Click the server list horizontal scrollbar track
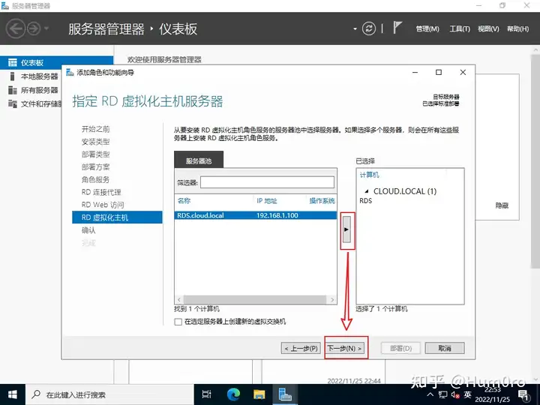540x405 pixels. [x=255, y=299]
